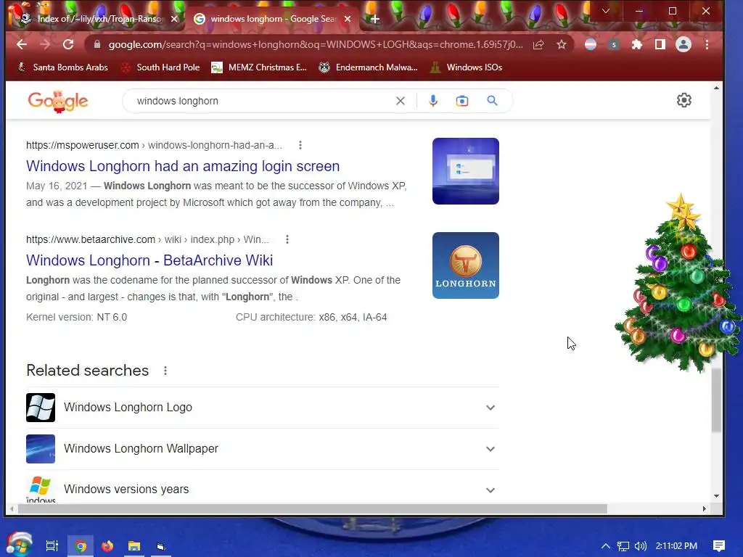
Task: Go back to the previous page
Action: click(22, 44)
